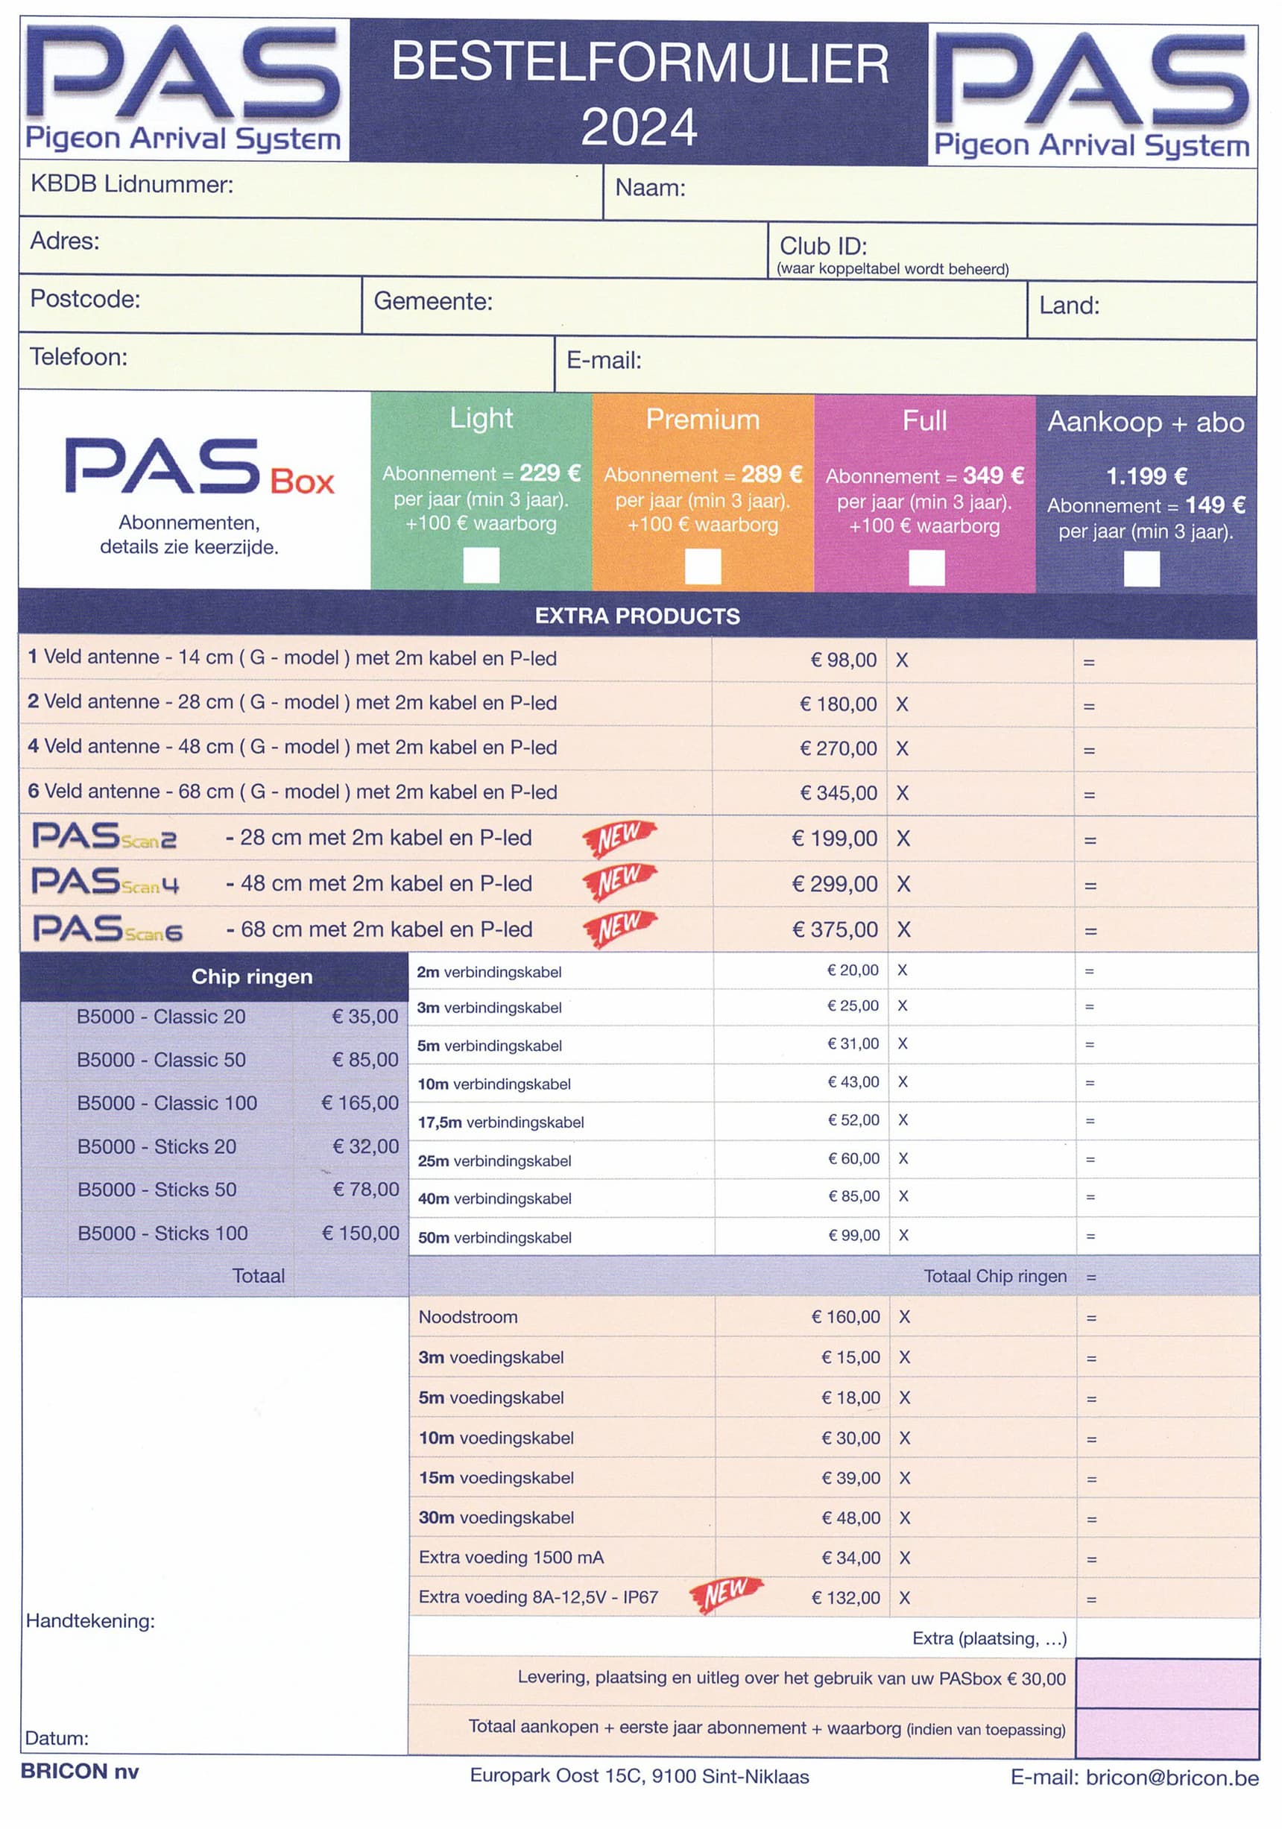Click the Totaal Chip ringen label
This screenshot has width=1282, height=1829.
coord(995,1276)
